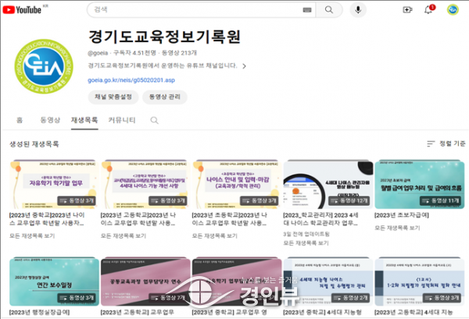Open 자유학기 학기말 업무 playlist thumbnail
This screenshot has width=469, height=319.
click(x=54, y=184)
